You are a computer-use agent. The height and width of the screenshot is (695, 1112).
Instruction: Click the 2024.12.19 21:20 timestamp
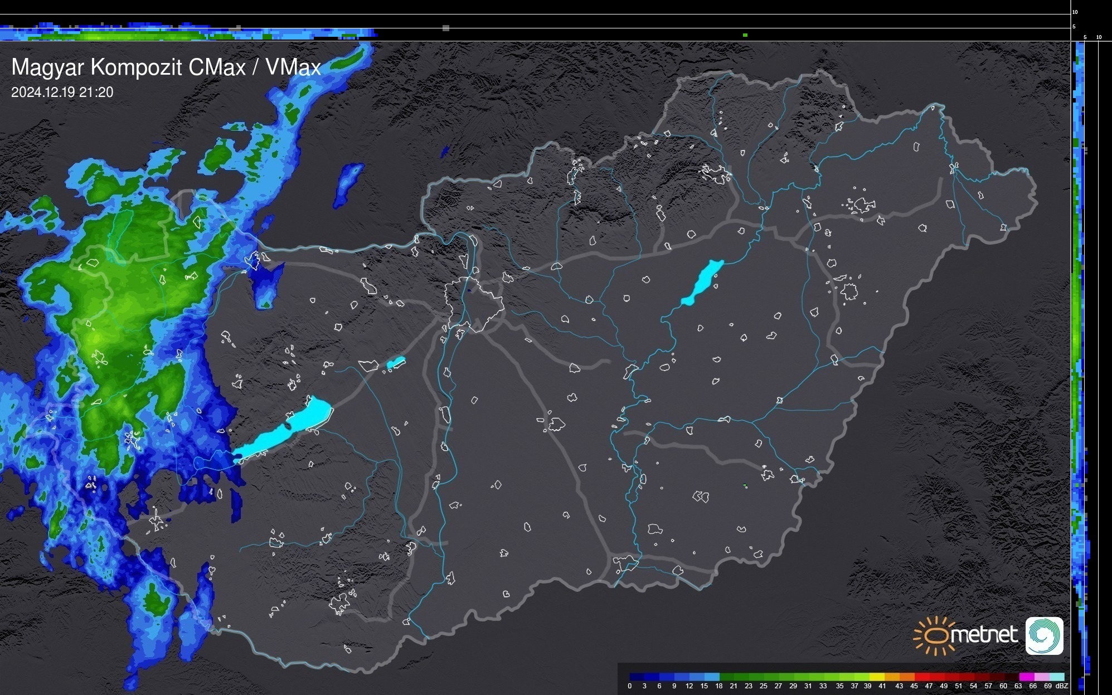62,93
